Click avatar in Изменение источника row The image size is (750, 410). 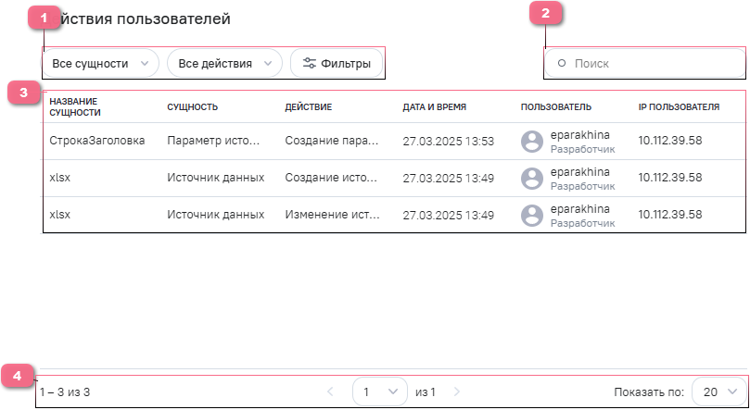[x=531, y=215]
